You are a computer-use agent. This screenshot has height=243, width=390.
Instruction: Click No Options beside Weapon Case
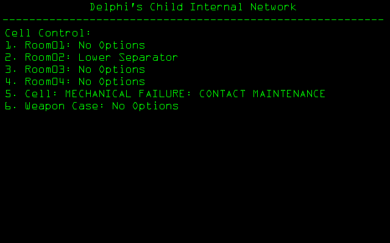145,106
